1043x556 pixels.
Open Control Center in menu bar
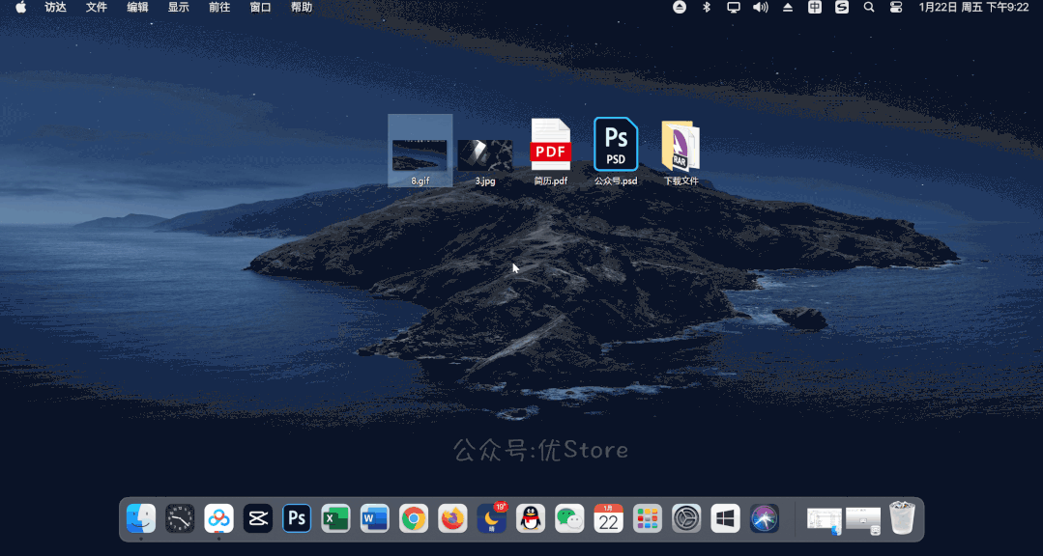tap(896, 8)
